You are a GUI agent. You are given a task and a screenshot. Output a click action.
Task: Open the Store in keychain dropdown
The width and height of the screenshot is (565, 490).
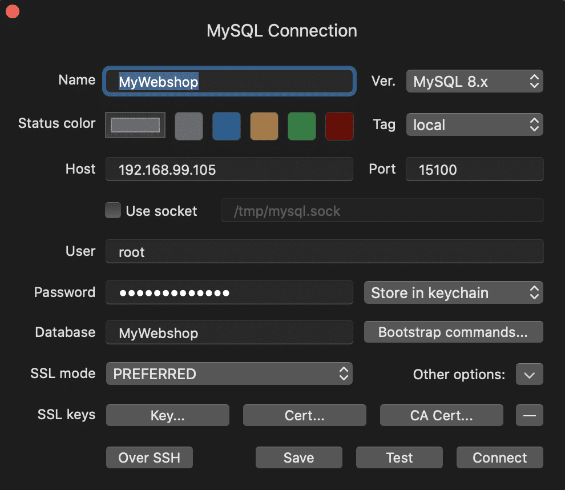[453, 292]
